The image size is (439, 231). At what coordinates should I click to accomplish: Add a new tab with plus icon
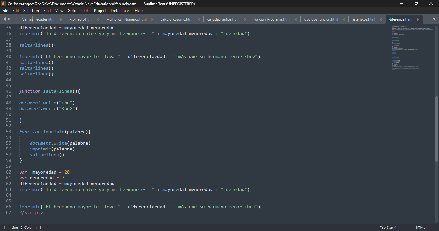[x=428, y=19]
